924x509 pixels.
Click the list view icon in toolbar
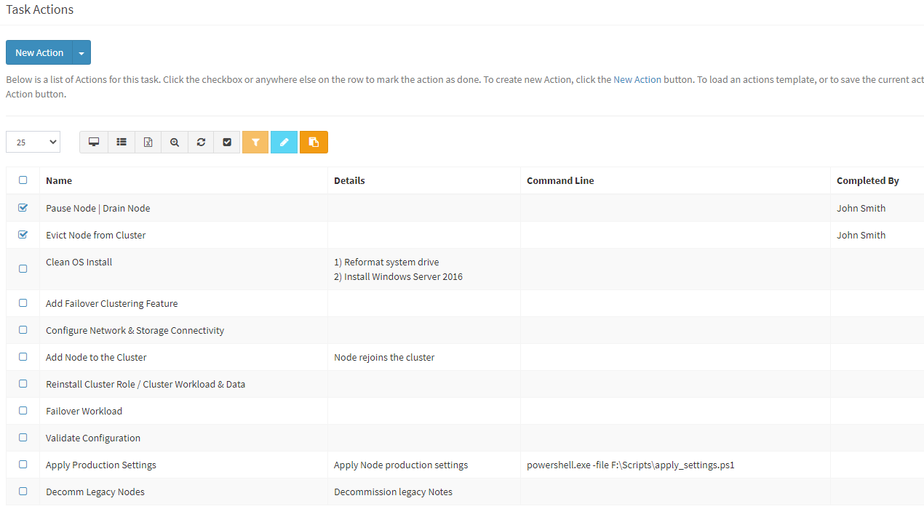(x=122, y=143)
